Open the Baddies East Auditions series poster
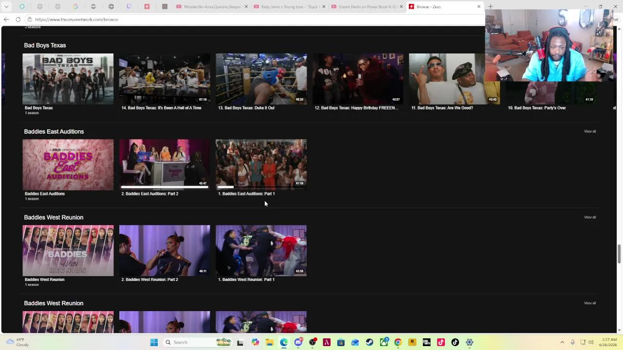 pos(68,165)
